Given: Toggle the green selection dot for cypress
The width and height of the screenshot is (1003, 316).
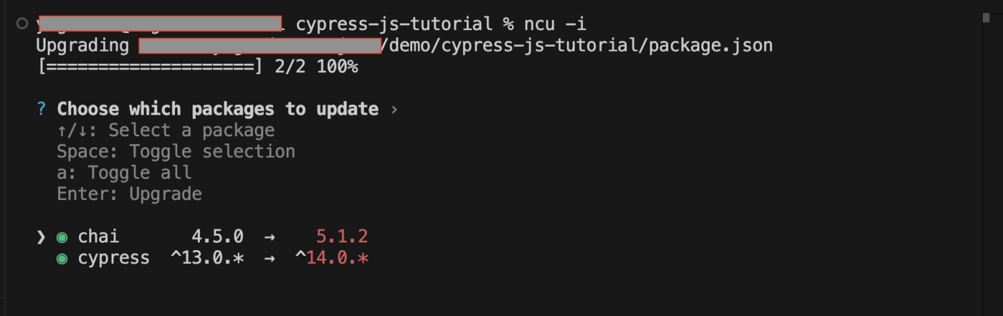Looking at the screenshot, I should (62, 258).
